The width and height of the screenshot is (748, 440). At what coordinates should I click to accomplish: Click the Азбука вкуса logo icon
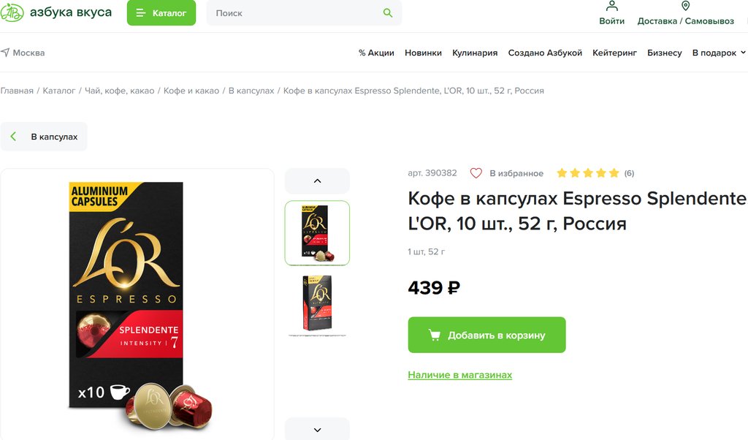(12, 12)
